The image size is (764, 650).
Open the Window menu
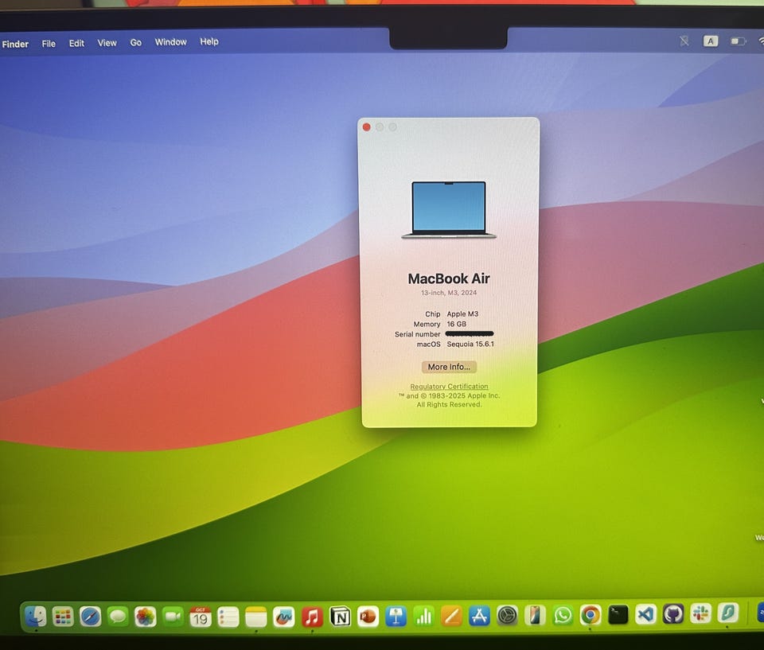[x=170, y=42]
